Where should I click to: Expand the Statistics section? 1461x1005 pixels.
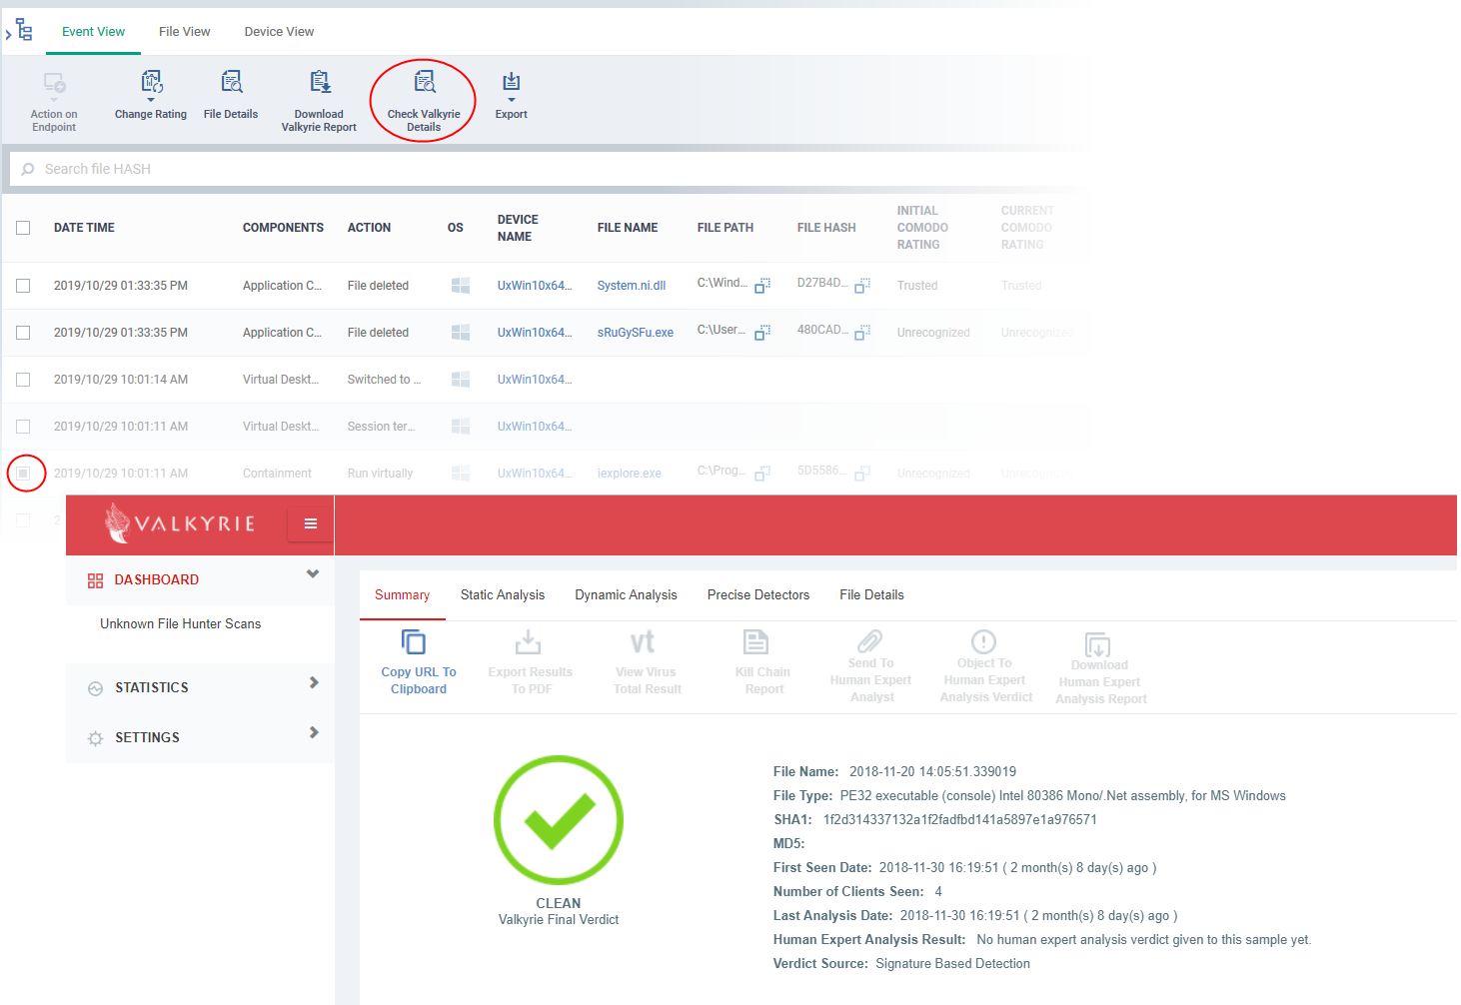click(314, 682)
